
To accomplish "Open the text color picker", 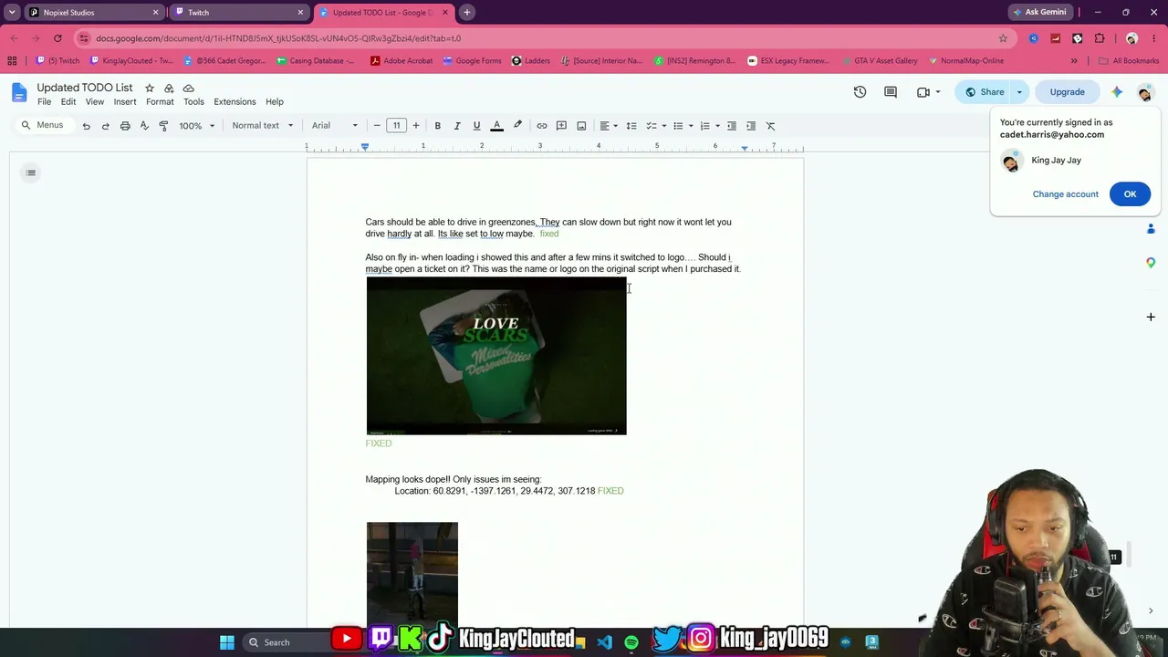I will point(497,126).
